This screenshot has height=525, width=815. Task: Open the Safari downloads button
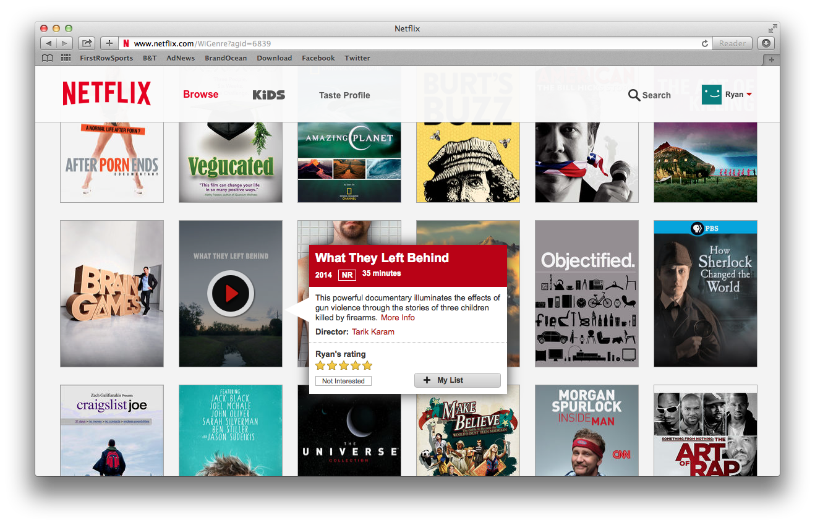(x=766, y=43)
